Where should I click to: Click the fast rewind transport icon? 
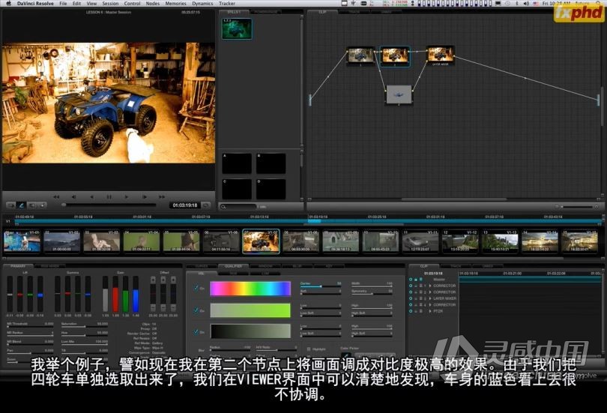pyautogui.click(x=56, y=196)
